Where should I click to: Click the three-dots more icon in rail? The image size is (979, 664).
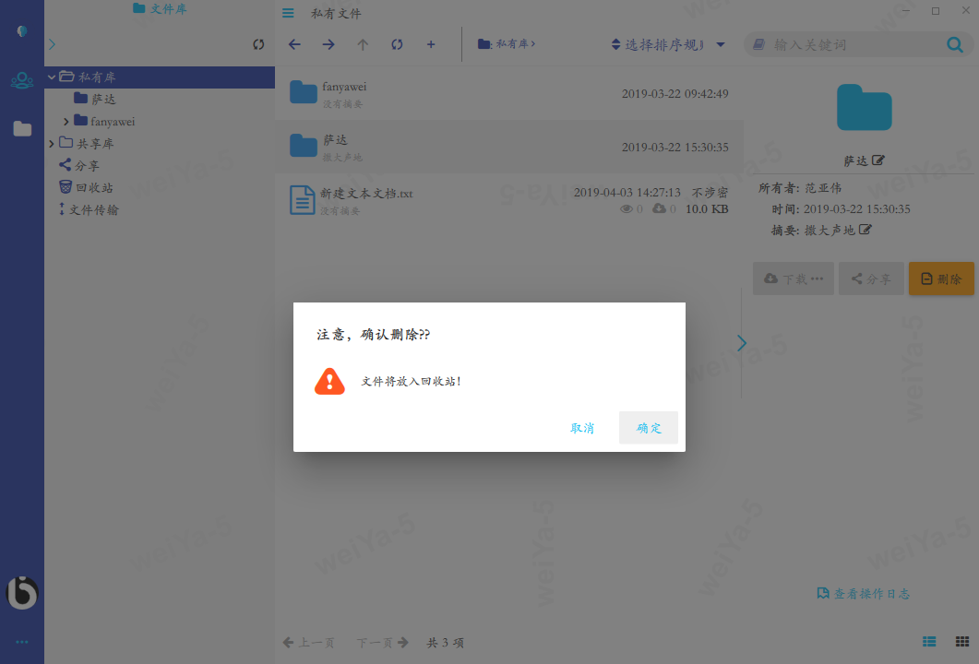[x=22, y=642]
